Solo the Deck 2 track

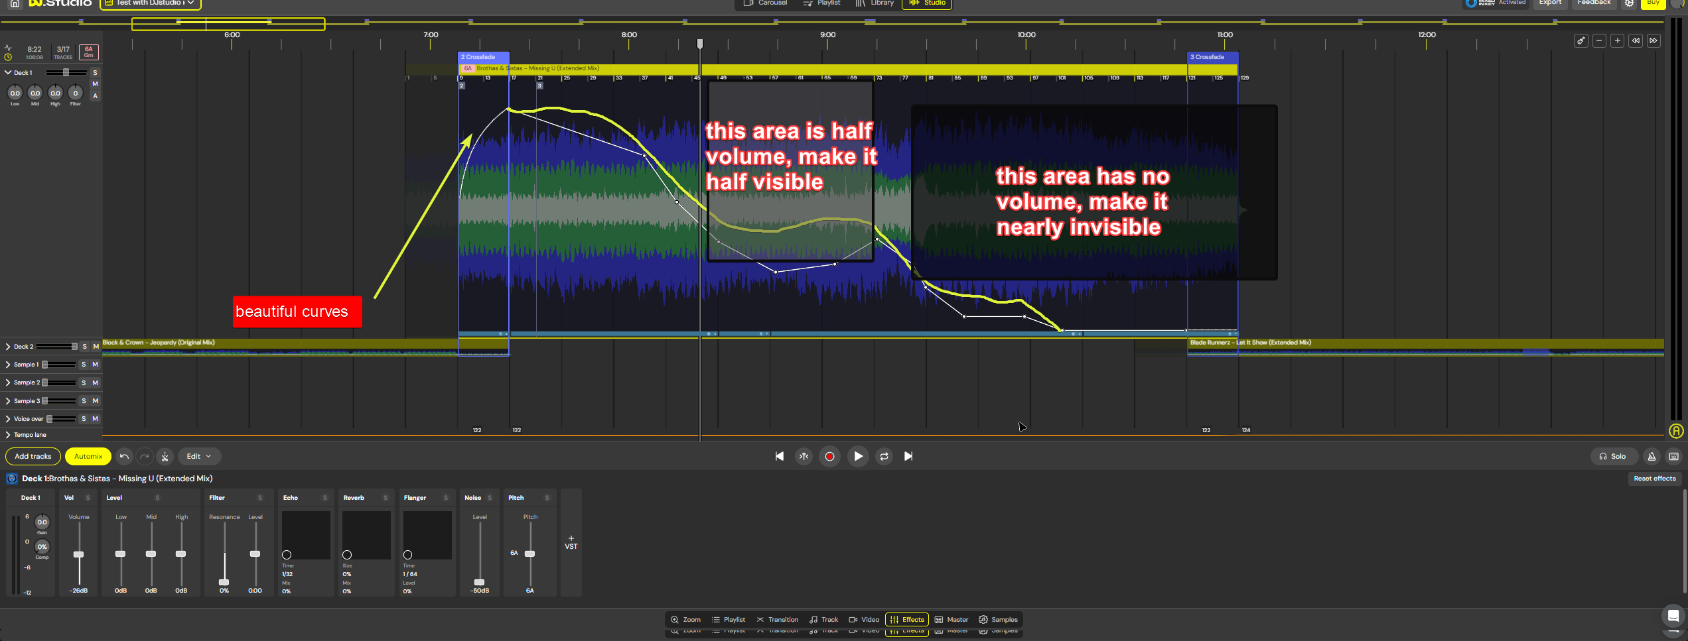[84, 347]
